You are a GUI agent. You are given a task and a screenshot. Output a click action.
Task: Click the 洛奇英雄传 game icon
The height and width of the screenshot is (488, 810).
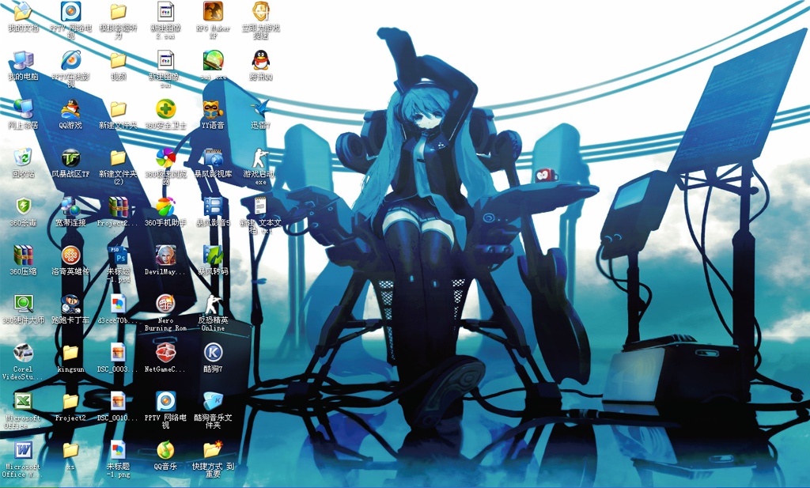70,255
